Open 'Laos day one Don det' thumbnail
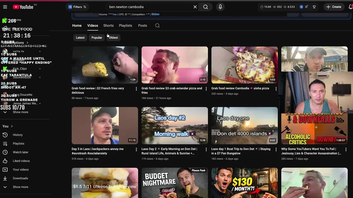353x198 pixels. click(x=245, y=126)
